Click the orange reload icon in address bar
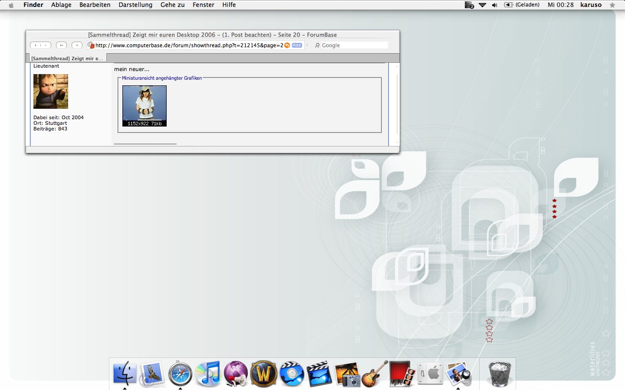This screenshot has height=390, width=625. pos(287,45)
